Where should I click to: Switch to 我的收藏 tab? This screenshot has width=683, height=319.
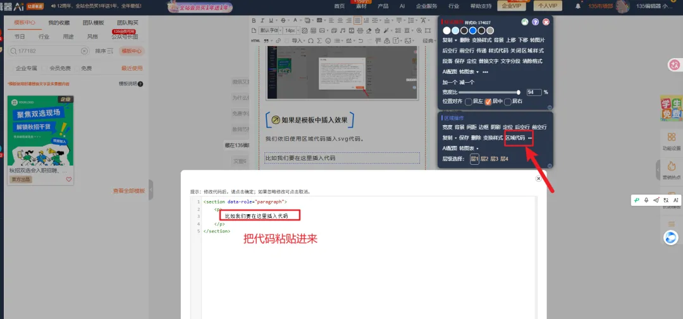[59, 23]
